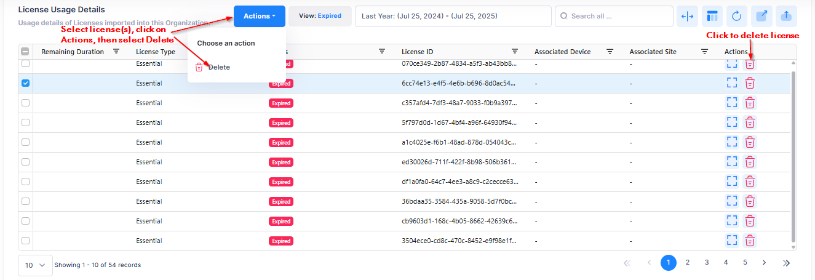Select checkbox for license c357afd4 row

pyautogui.click(x=25, y=103)
